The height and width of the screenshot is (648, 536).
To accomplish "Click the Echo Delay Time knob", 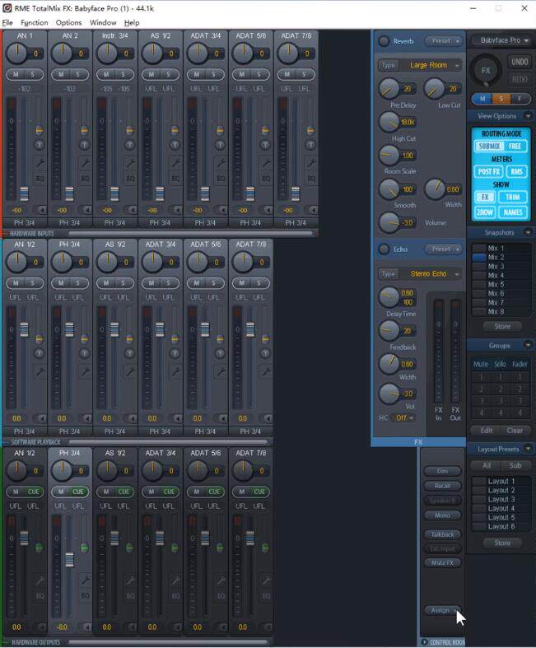I will tap(389, 296).
